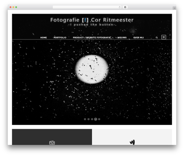Open PRODUCT-/WEBSITE FOTOGRAFIE menu item

pyautogui.click(x=92, y=38)
